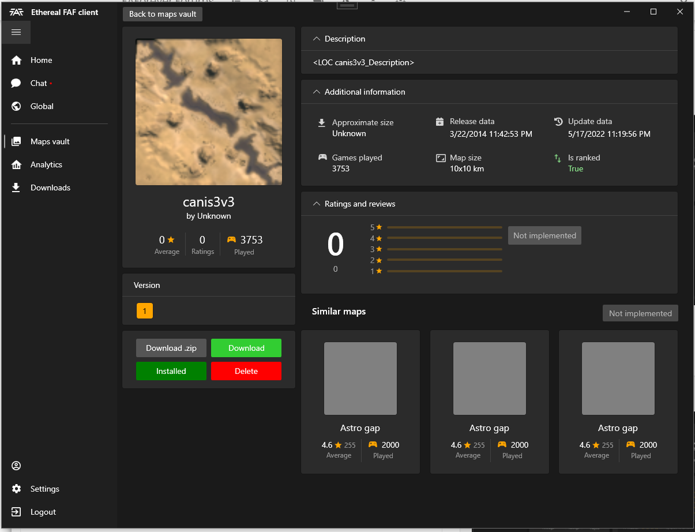
Task: Click Back to maps vault button
Action: tap(163, 14)
